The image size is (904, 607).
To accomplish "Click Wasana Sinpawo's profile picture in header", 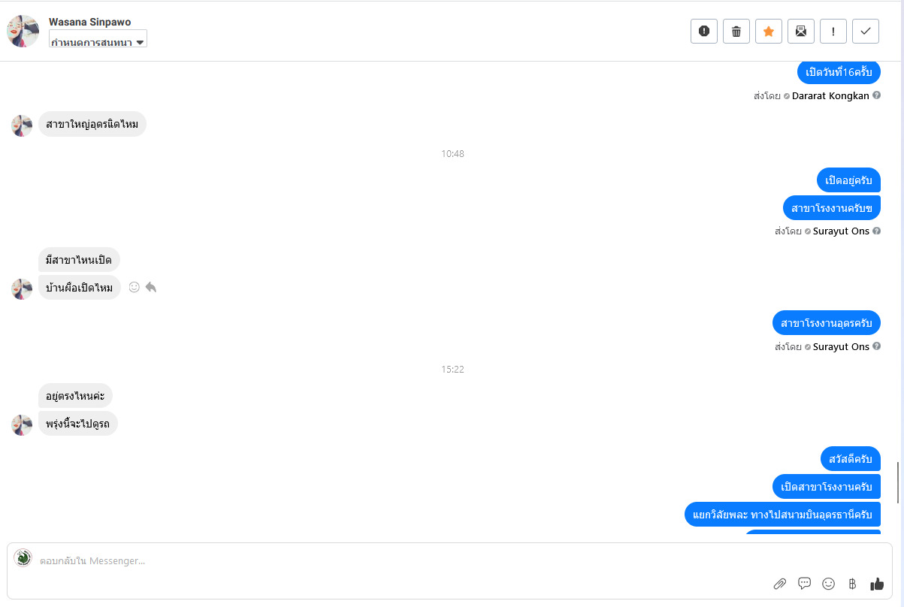I will click(23, 31).
